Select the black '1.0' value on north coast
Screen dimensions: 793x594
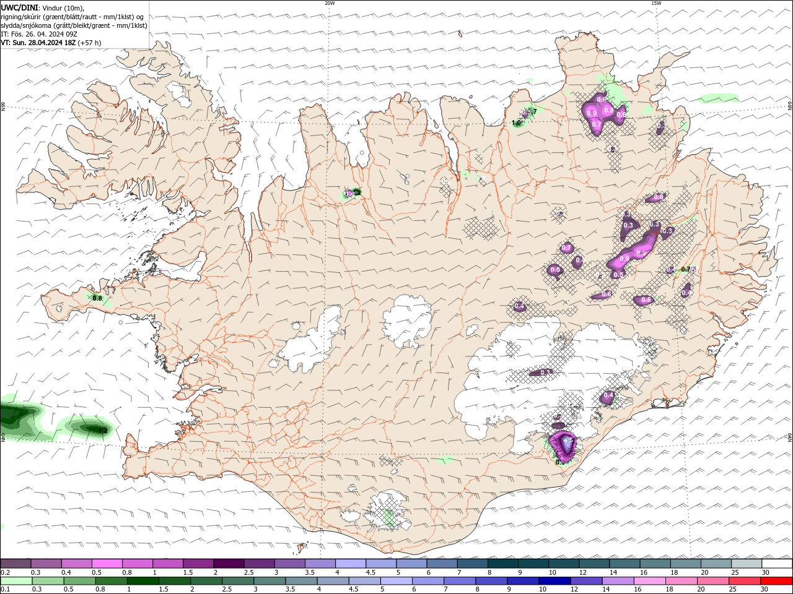click(516, 123)
